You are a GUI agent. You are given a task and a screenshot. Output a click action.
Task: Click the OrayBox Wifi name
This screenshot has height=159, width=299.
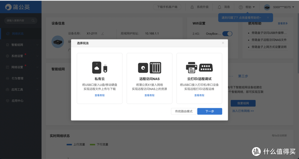tap(213, 34)
